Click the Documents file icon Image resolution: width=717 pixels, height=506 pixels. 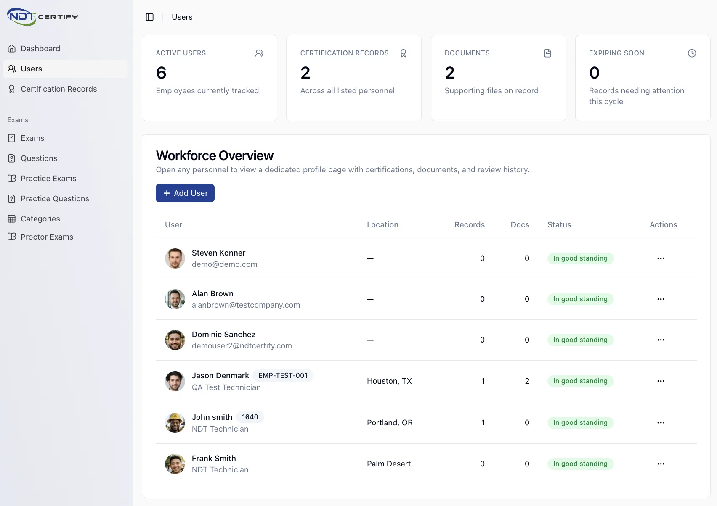(547, 53)
